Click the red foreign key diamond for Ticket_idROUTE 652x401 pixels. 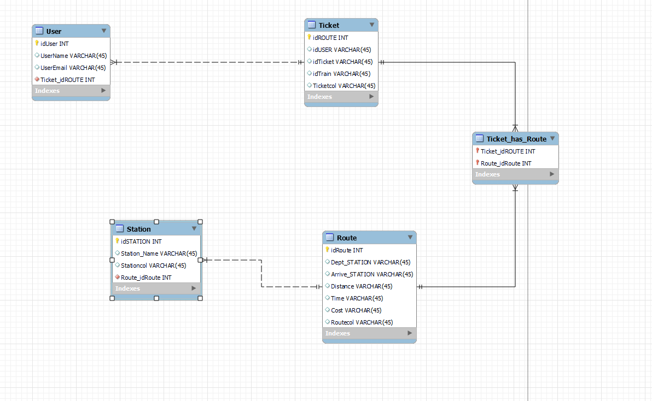[36, 79]
